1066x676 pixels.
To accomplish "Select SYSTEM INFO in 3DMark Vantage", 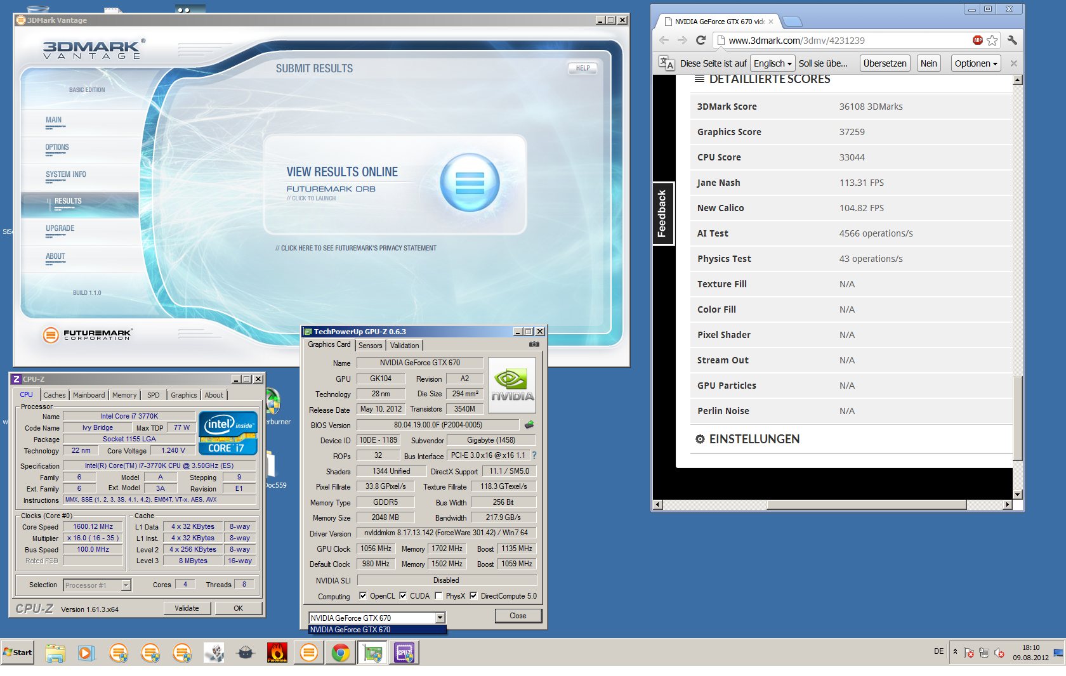I will [65, 174].
